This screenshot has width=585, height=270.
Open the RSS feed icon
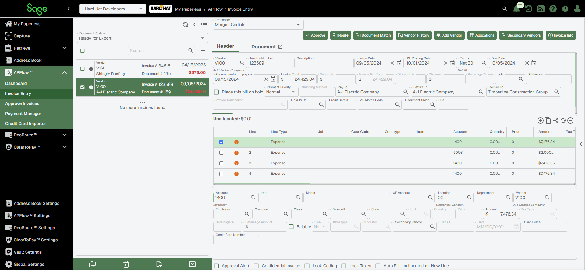click(x=541, y=9)
